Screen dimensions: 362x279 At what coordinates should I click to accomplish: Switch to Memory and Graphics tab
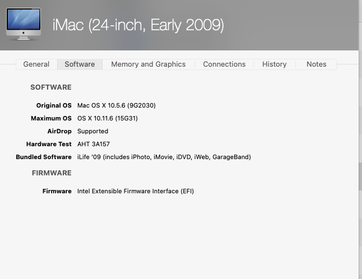coord(148,64)
